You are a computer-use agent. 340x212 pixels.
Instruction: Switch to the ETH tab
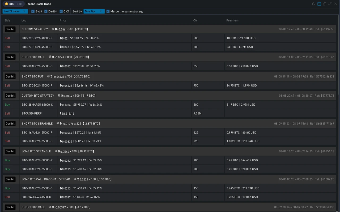[x=19, y=4]
